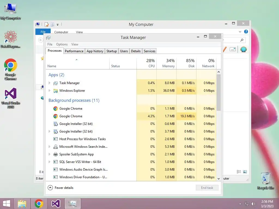Open Quick Access Toolbar dropdown arrow
Image resolution: width=279 pixels, height=209 pixels.
(57, 25)
